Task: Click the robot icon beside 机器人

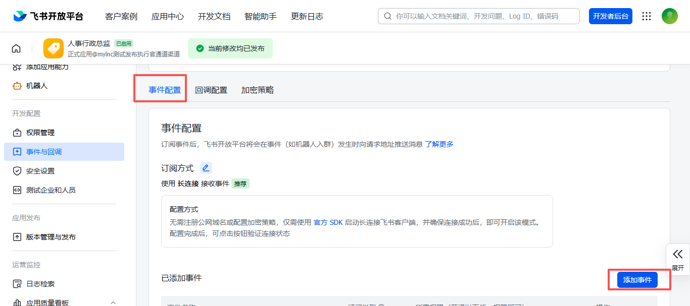Action: 17,86
